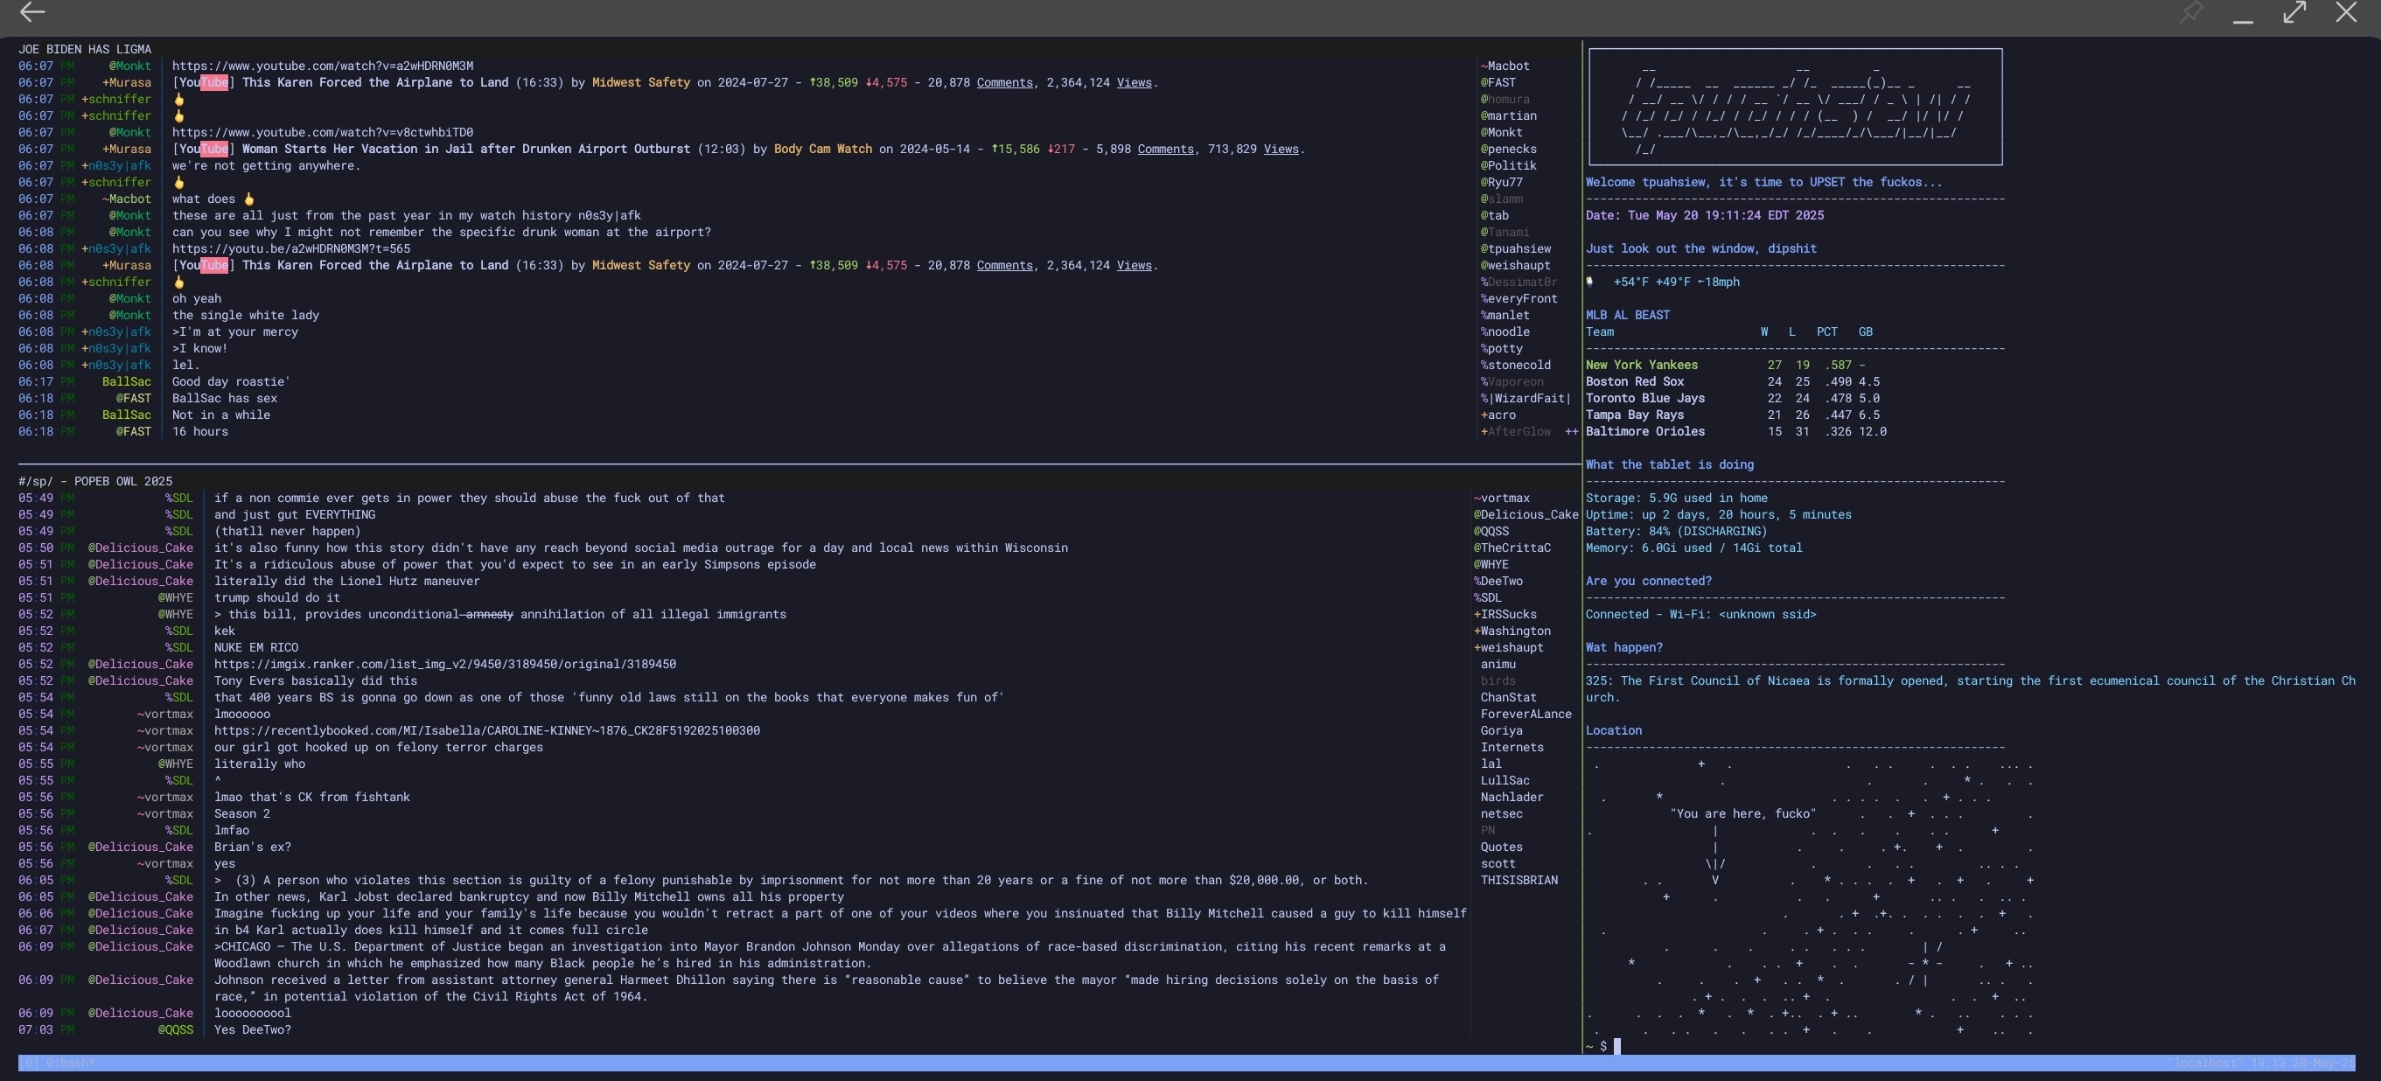
Task: Open the youtu.be/a2wHDRN0M3M?t=565 link
Action: pyautogui.click(x=291, y=248)
